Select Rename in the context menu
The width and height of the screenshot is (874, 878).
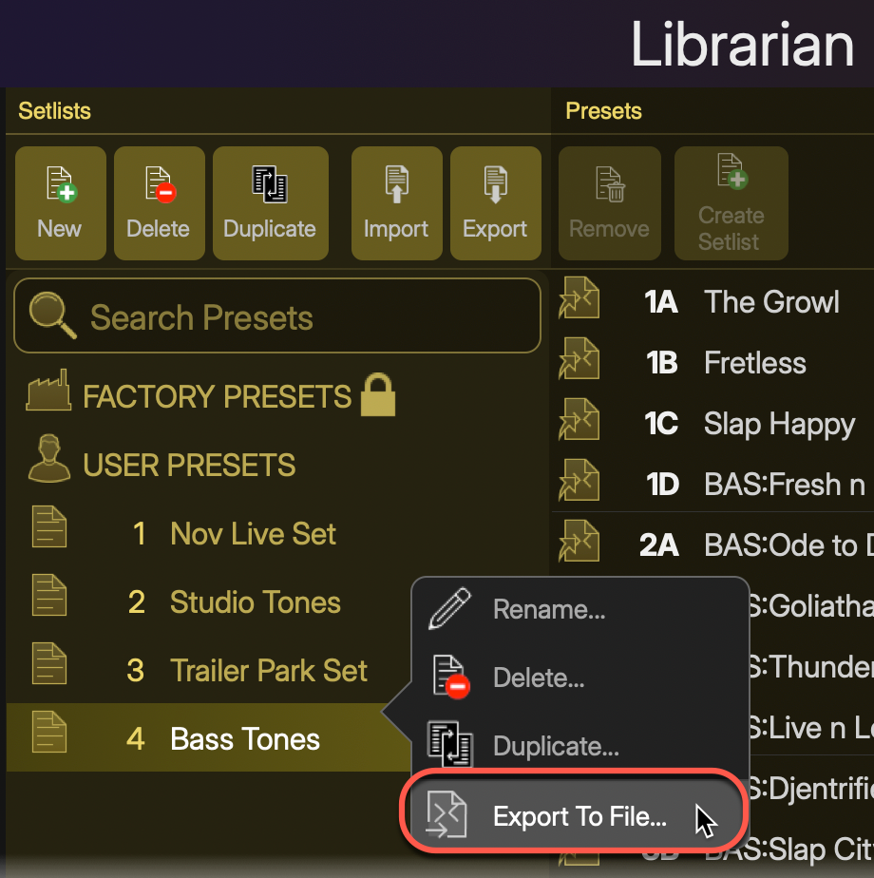click(549, 609)
